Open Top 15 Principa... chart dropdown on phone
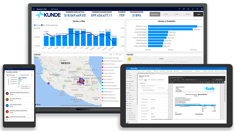 pos(12,75)
